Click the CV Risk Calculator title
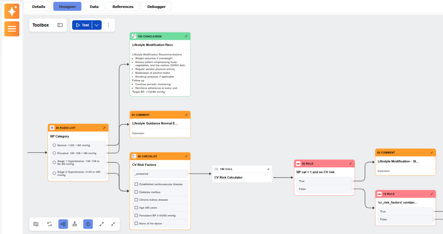 pyautogui.click(x=228, y=177)
